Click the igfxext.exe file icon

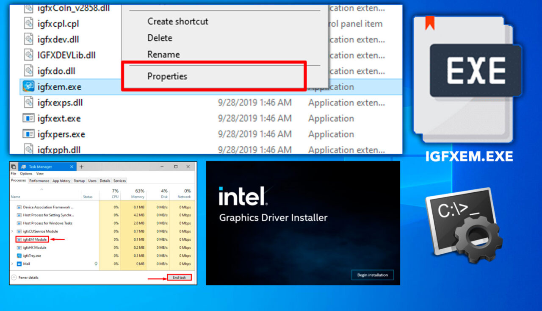pos(28,118)
